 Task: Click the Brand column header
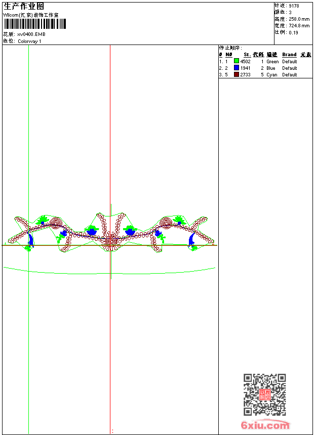tap(289, 55)
